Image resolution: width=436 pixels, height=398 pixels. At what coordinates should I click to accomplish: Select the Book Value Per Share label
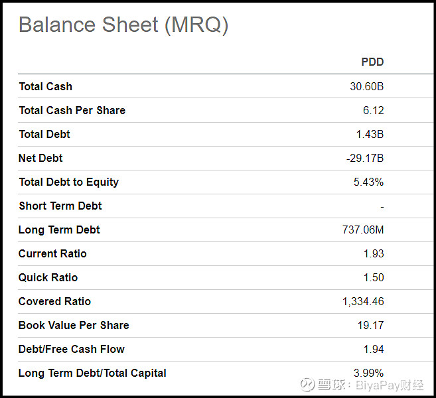pyautogui.click(x=74, y=326)
